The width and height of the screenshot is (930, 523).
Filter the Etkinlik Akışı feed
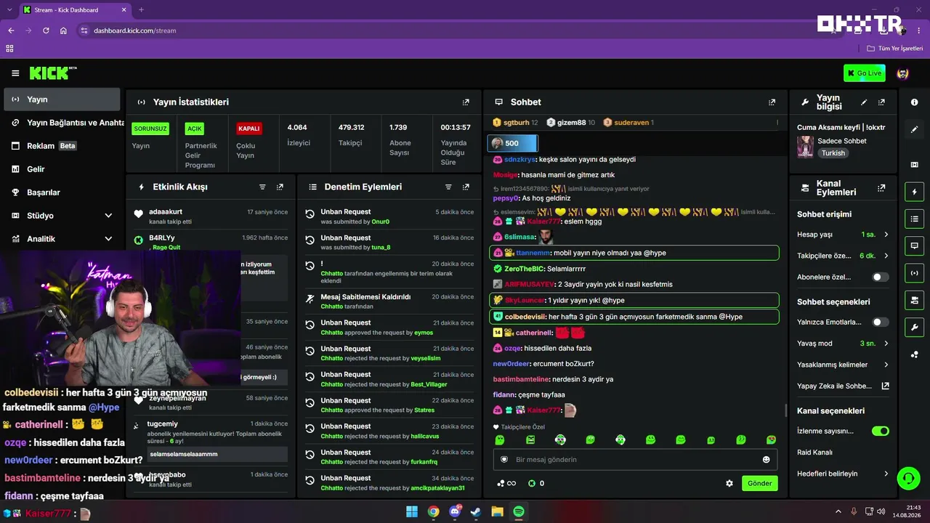[x=262, y=187]
